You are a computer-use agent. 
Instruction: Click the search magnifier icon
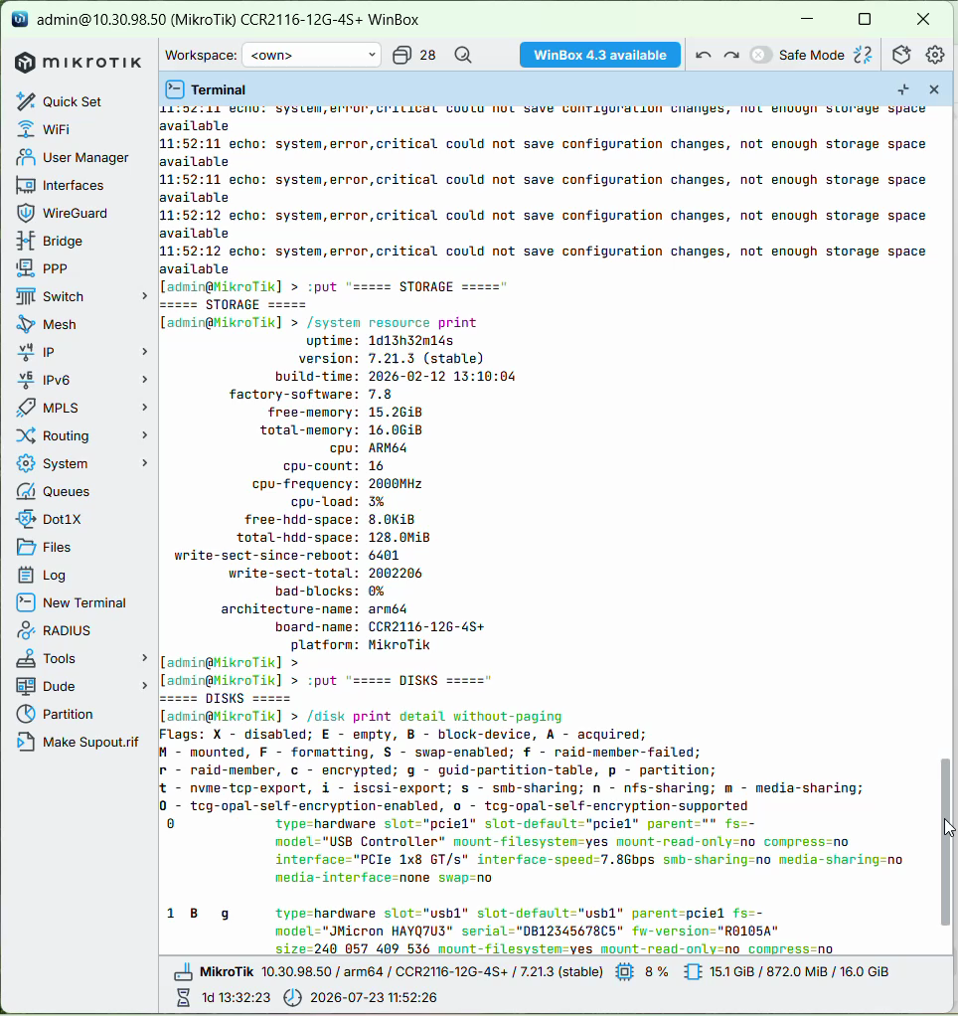(463, 55)
